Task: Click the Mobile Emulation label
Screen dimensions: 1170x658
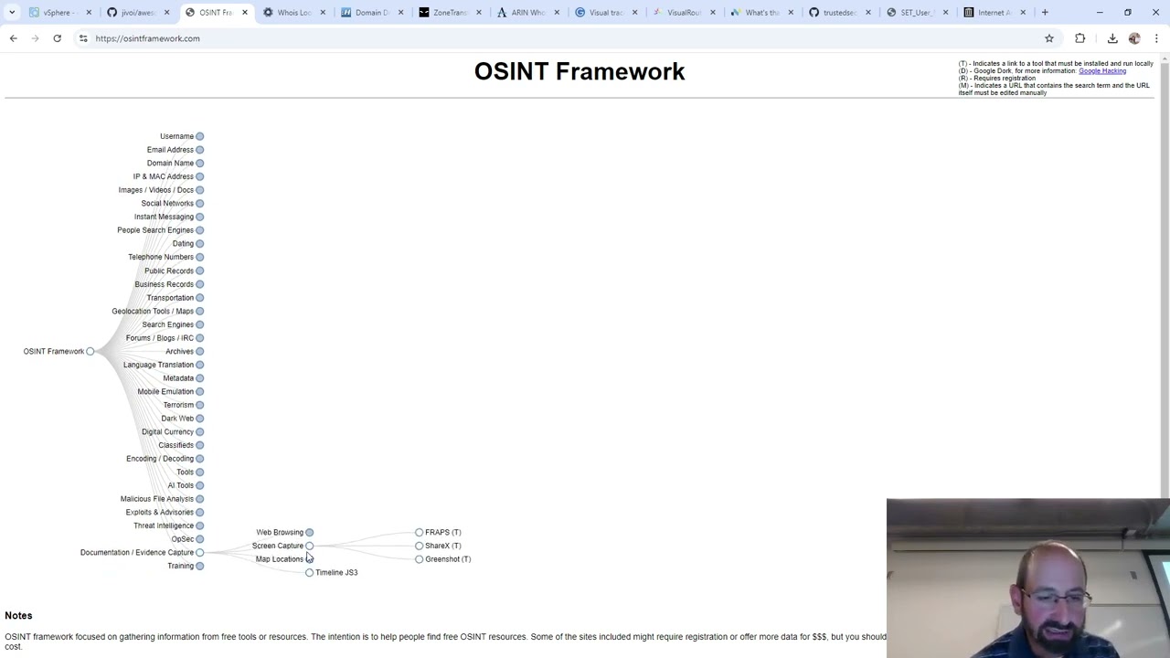Action: [x=165, y=391]
